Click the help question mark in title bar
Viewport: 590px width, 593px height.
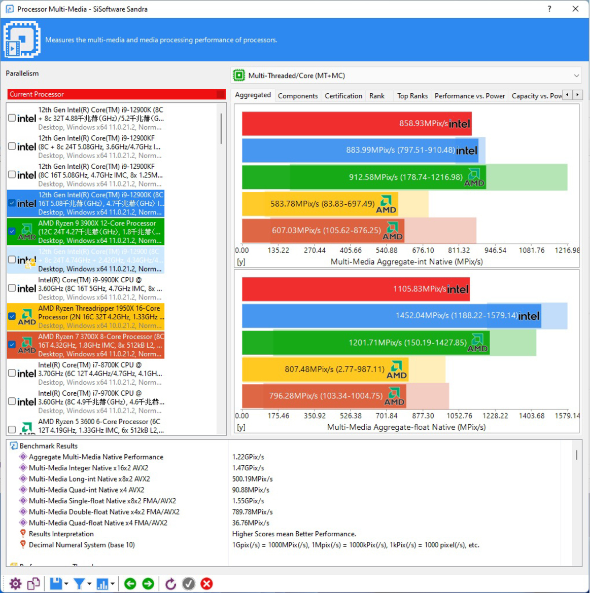pyautogui.click(x=549, y=9)
